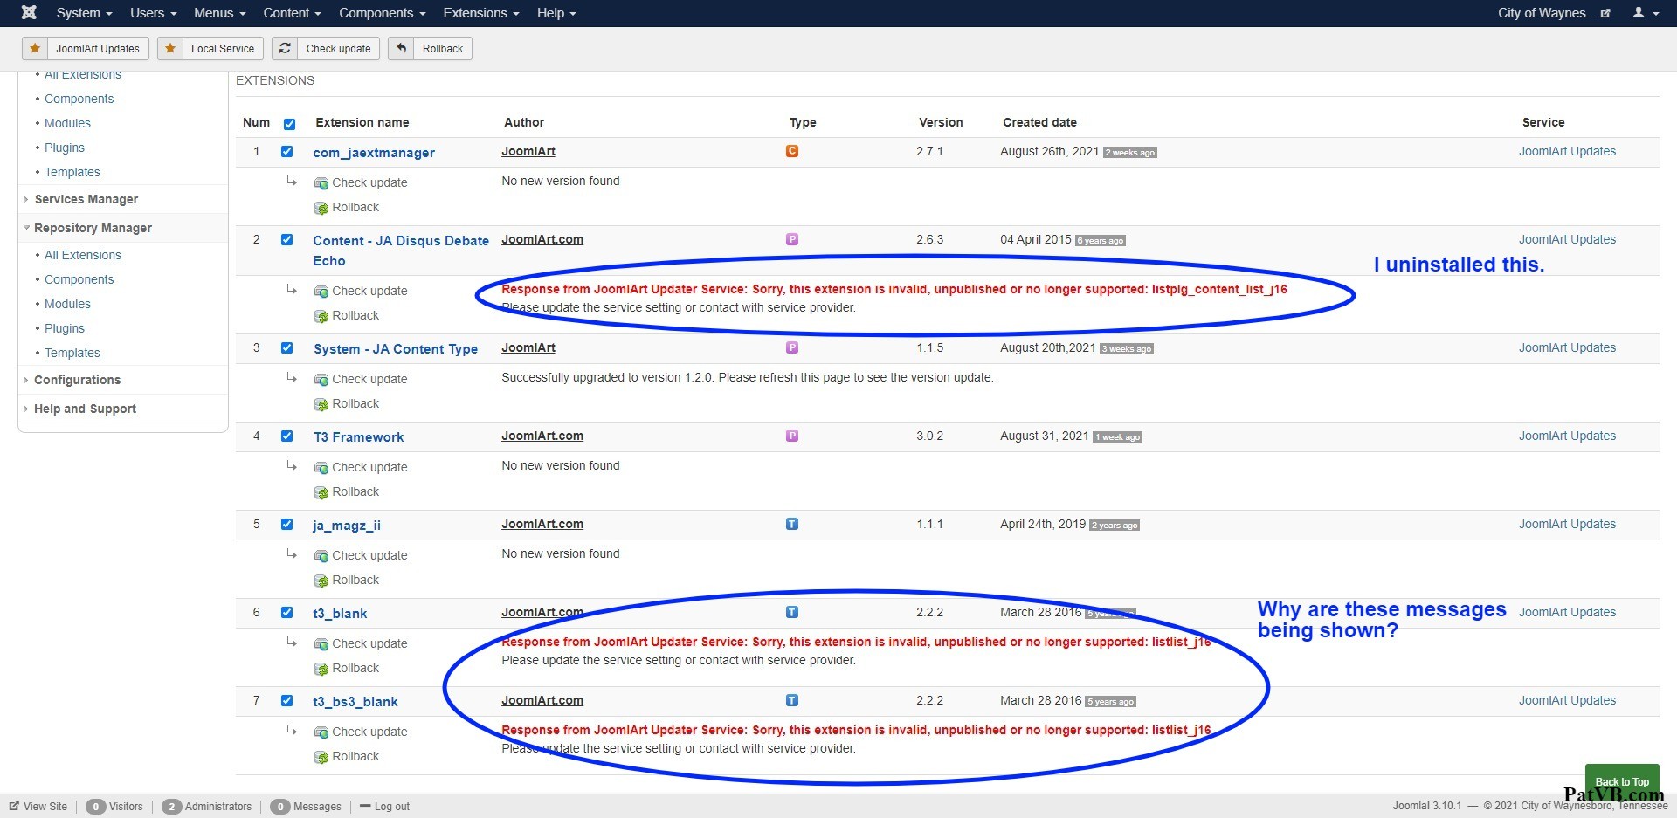Click Check update icon under t3_blank
This screenshot has width=1677, height=818.
pos(321,644)
